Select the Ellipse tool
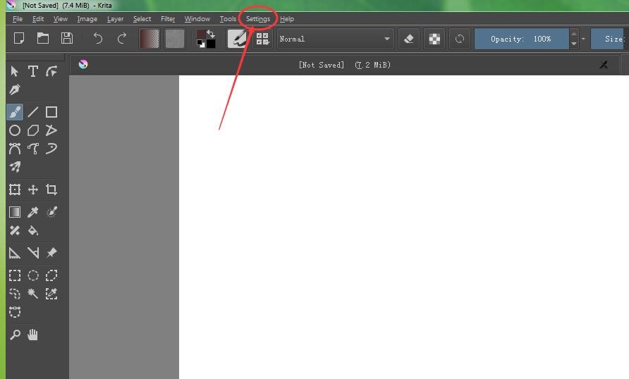Viewport: 629px width, 379px height. (x=15, y=130)
